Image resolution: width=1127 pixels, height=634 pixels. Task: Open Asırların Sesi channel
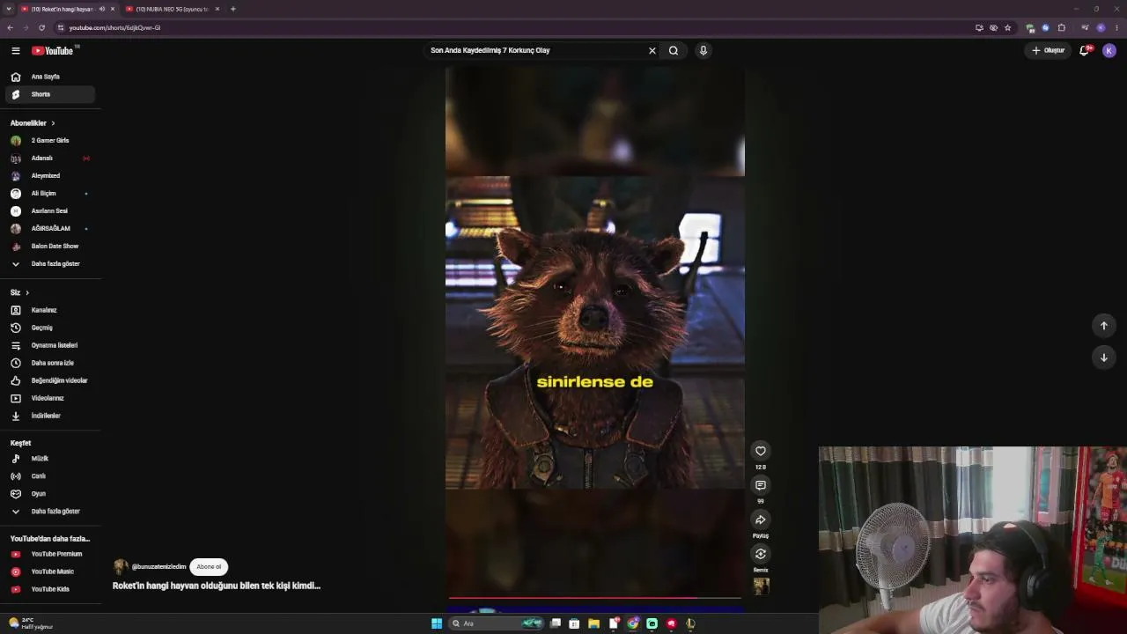[49, 211]
